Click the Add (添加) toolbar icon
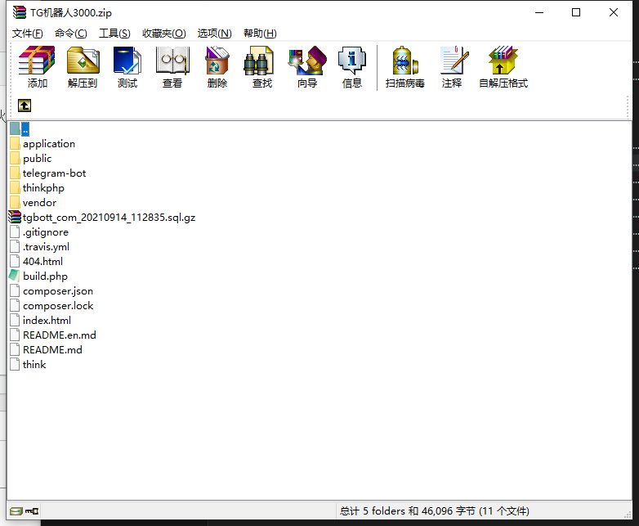639x526 pixels. tap(37, 61)
